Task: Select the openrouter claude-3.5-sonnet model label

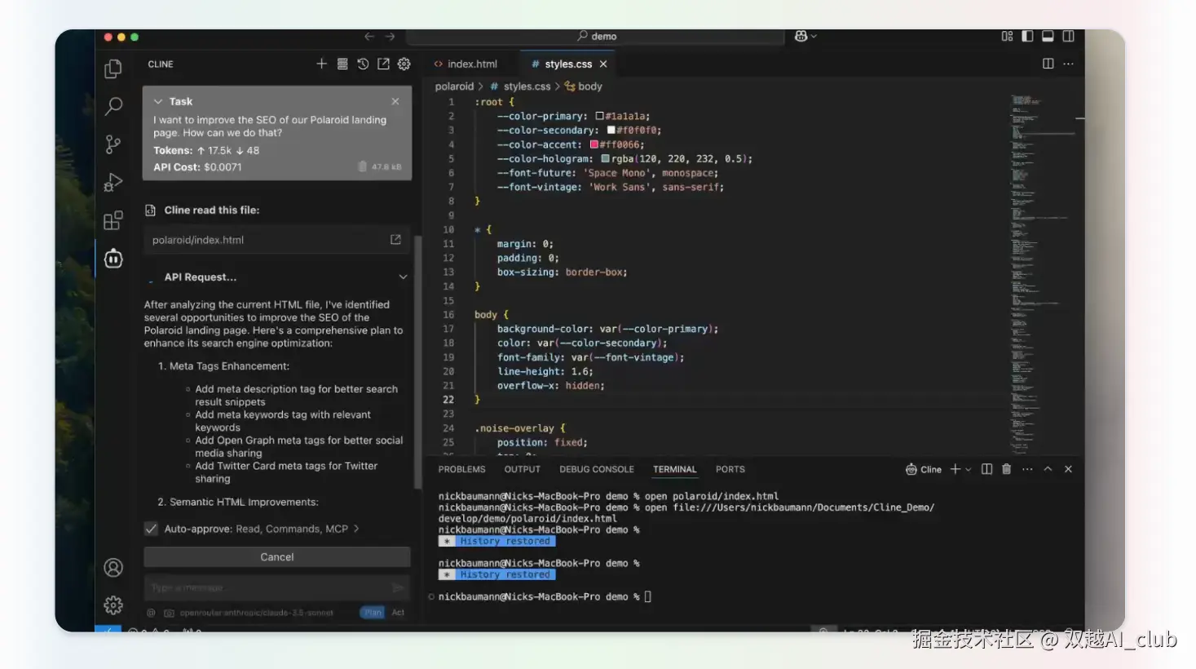Action: [256, 613]
